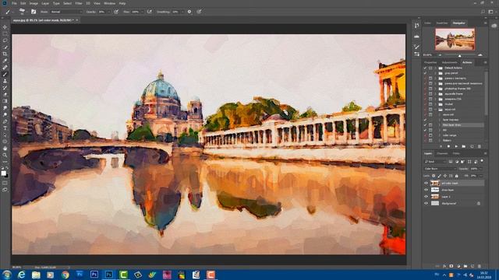Viewport: 499px width, 280px height.
Task: Open the brush settings panel toggle
Action: point(34,12)
